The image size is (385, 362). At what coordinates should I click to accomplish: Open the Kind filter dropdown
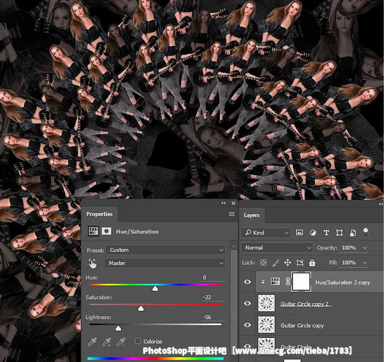266,232
